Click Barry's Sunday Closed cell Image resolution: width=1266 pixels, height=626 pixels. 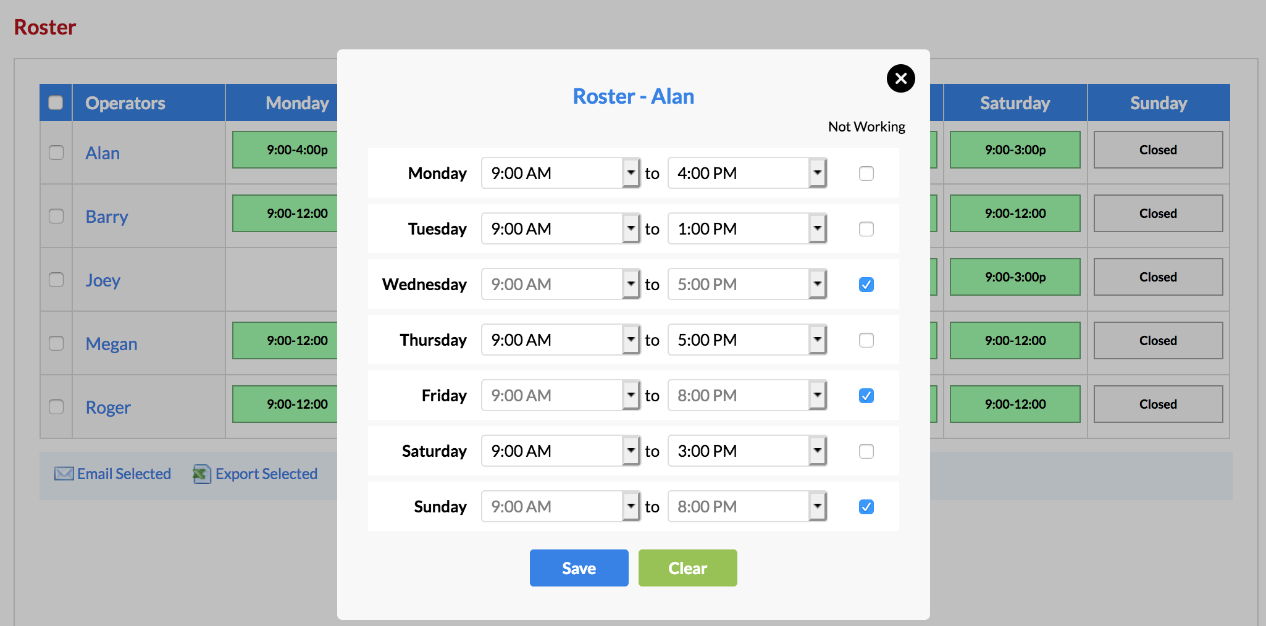coord(1158,213)
